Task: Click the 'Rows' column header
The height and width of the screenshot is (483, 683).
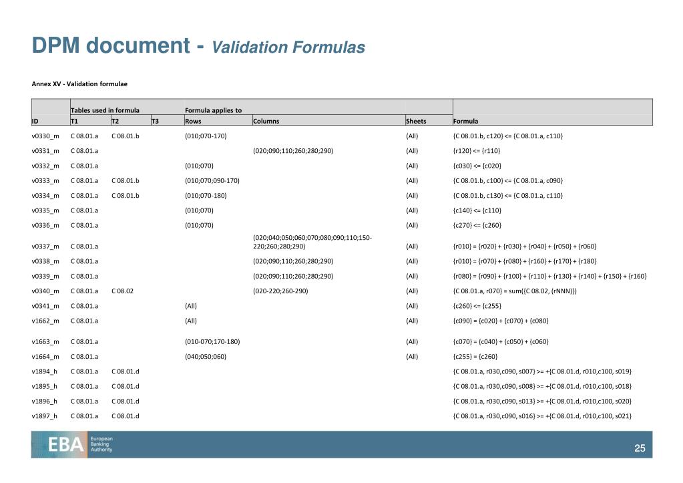Action: click(x=193, y=121)
